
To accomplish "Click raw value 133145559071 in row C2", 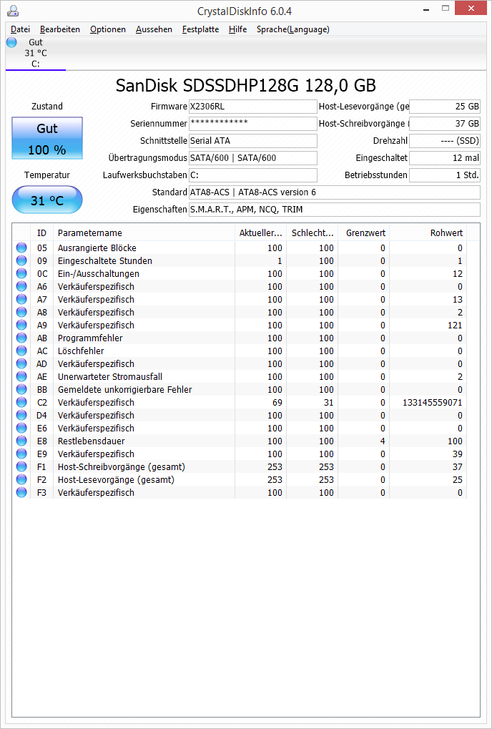I will click(433, 403).
